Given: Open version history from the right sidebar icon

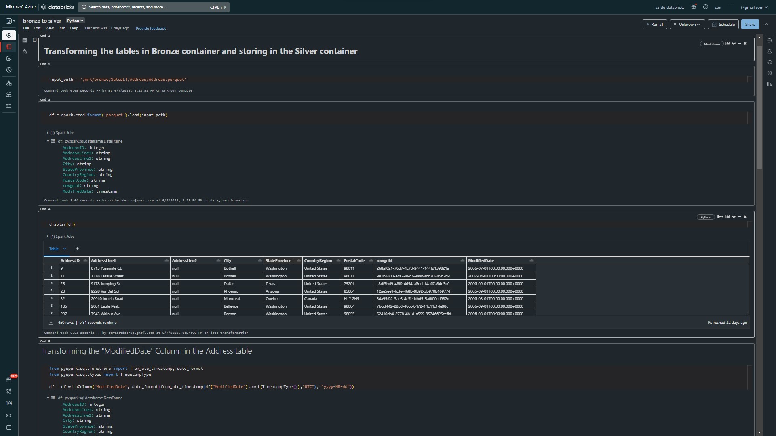Looking at the screenshot, I should click(x=770, y=62).
